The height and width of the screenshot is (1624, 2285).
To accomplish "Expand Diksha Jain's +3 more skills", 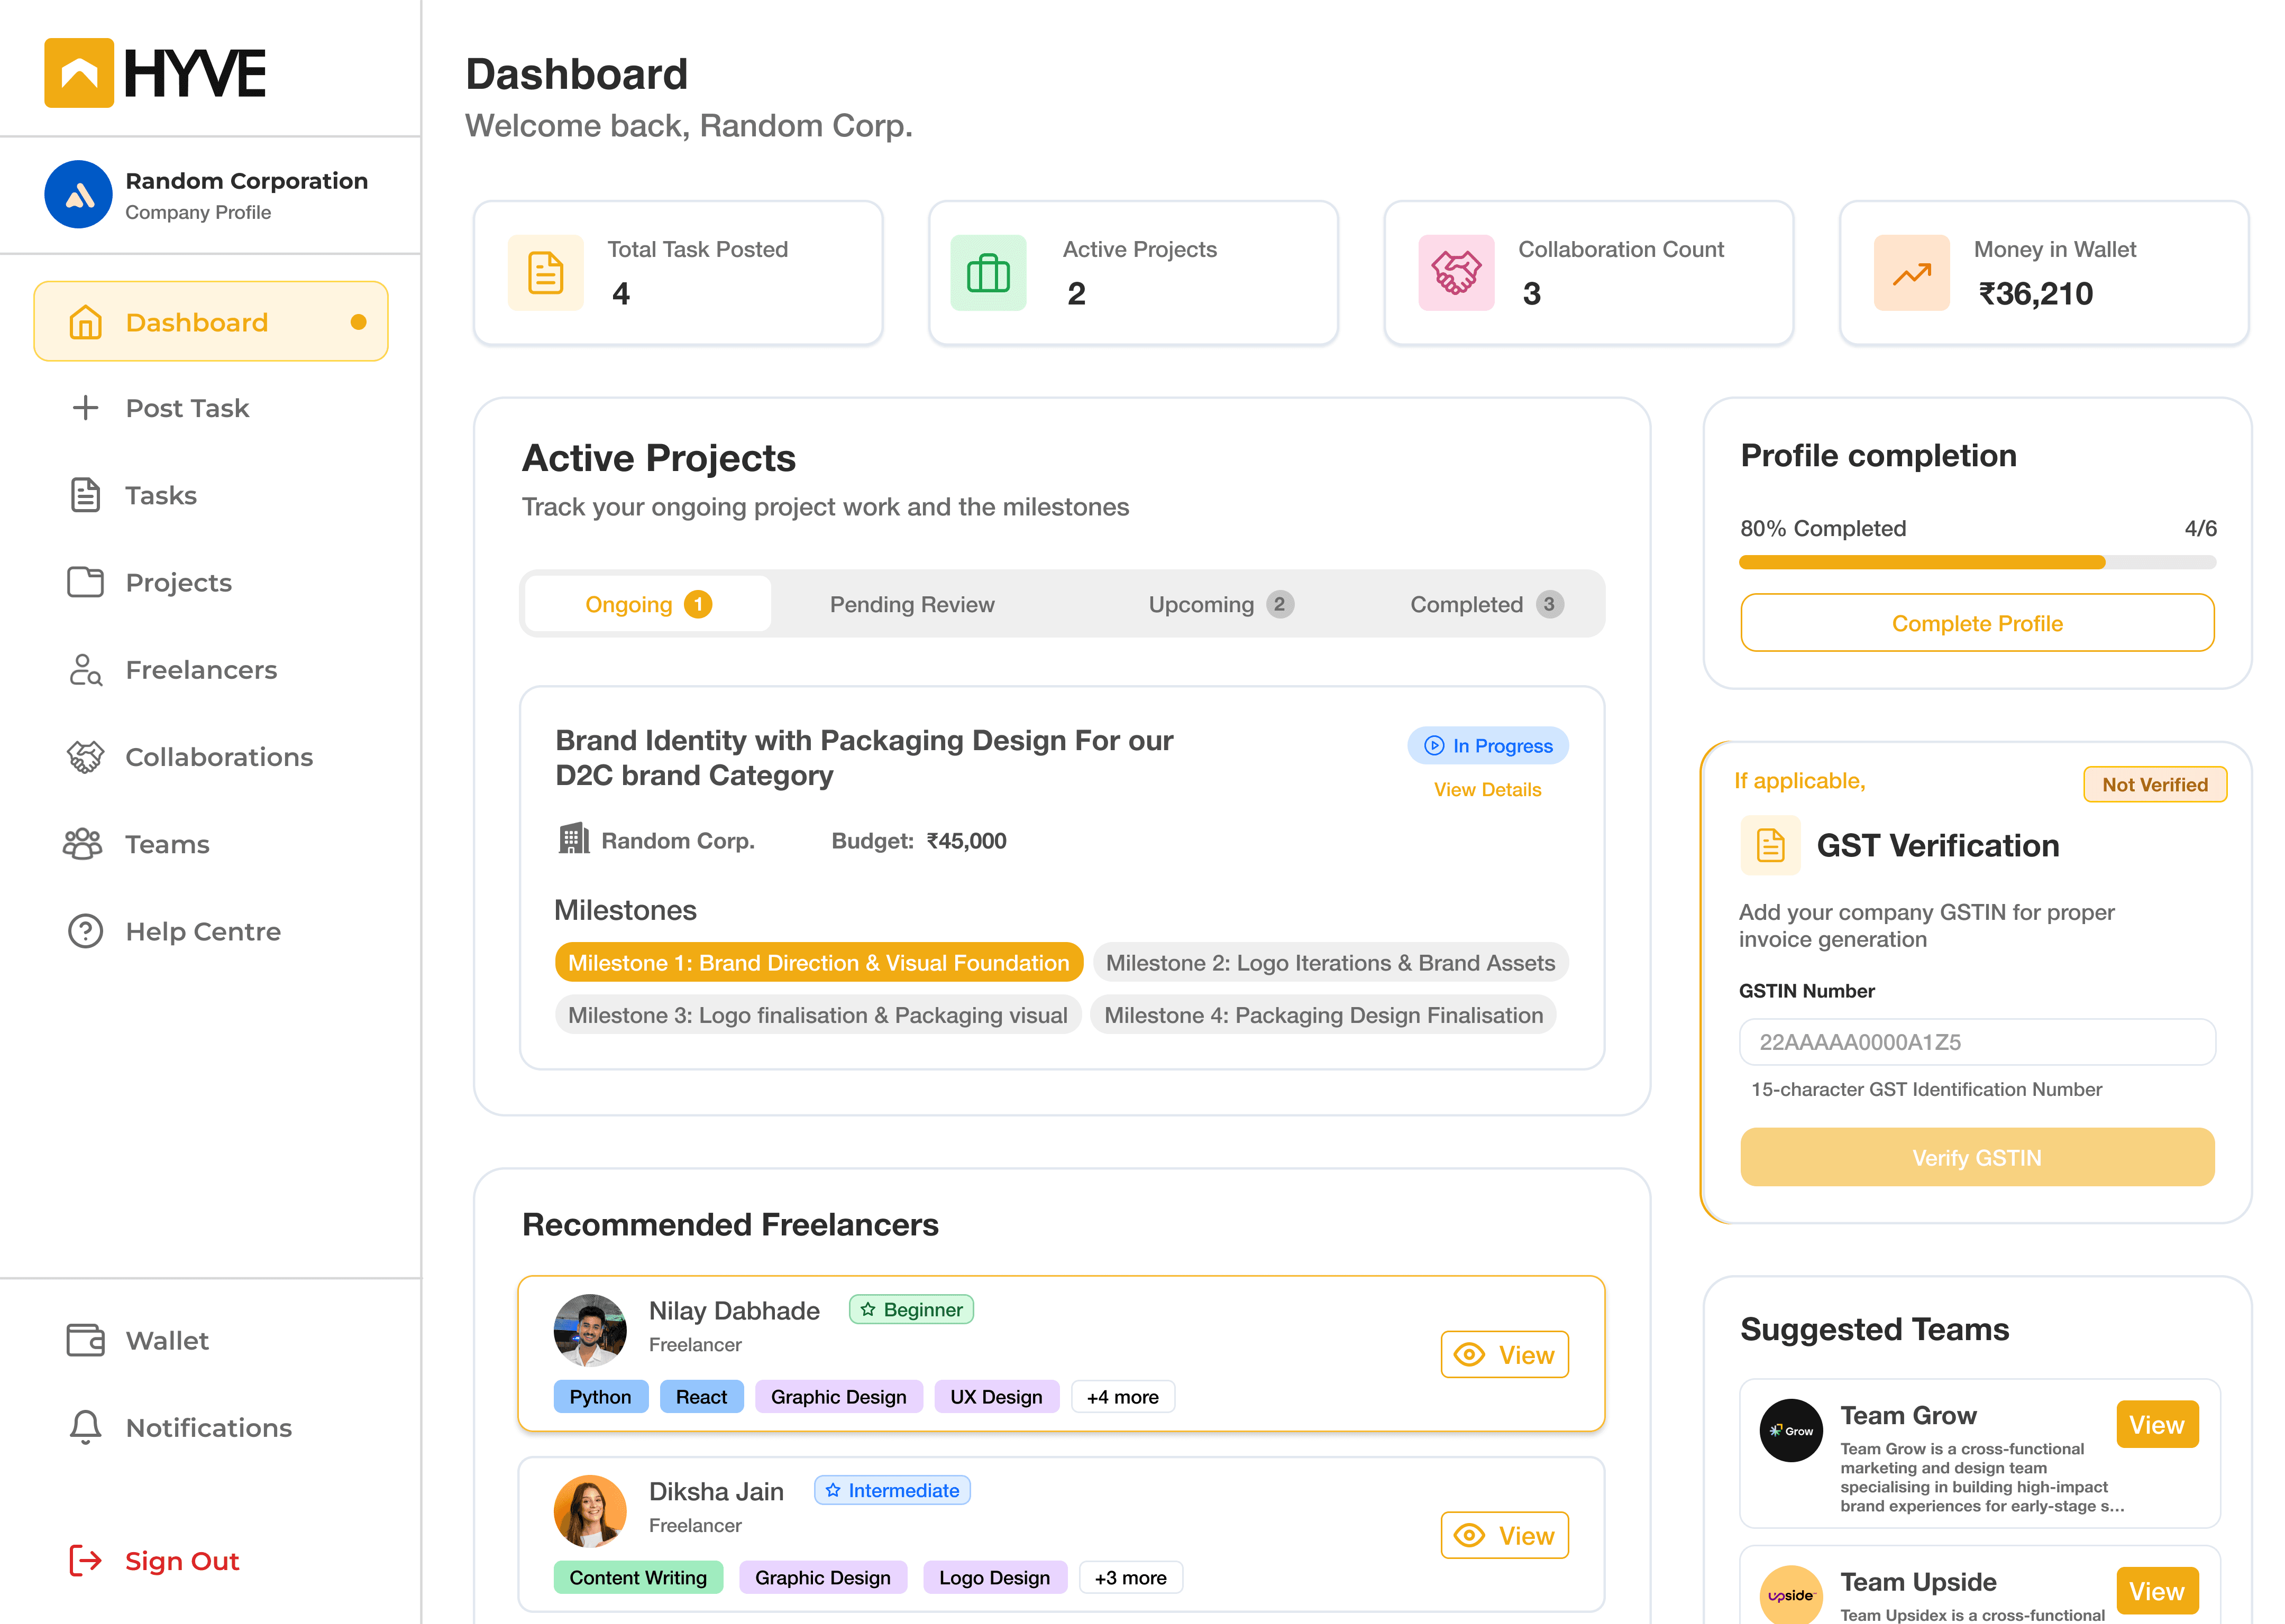I will 1129,1577.
